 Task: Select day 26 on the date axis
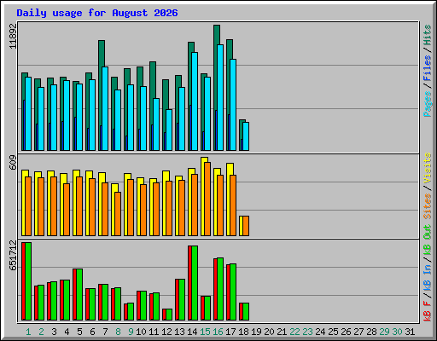[x=346, y=332]
